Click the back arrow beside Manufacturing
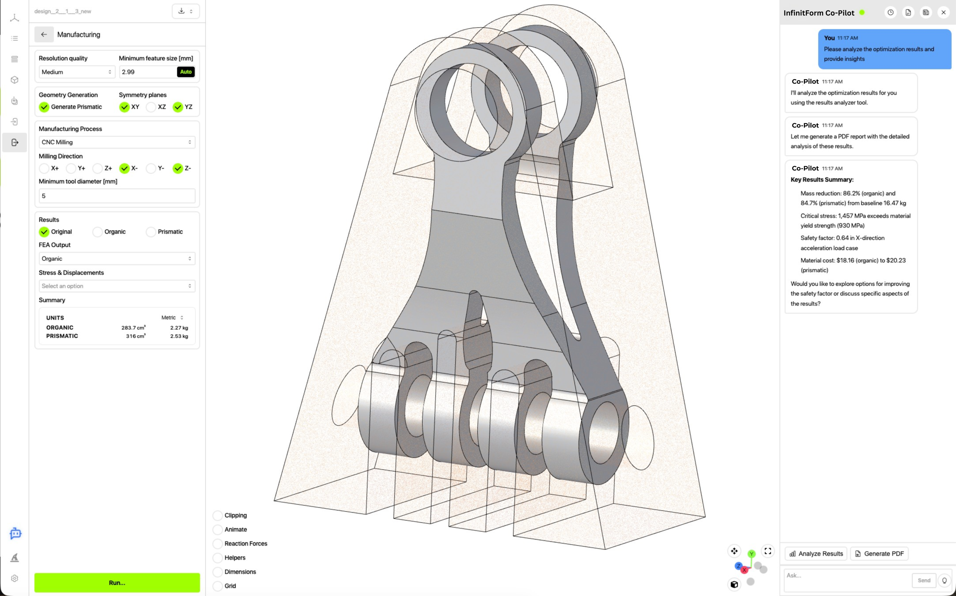 point(44,35)
